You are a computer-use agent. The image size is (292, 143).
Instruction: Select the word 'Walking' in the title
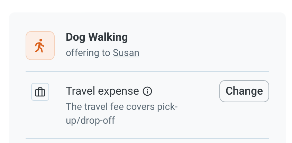(108, 37)
